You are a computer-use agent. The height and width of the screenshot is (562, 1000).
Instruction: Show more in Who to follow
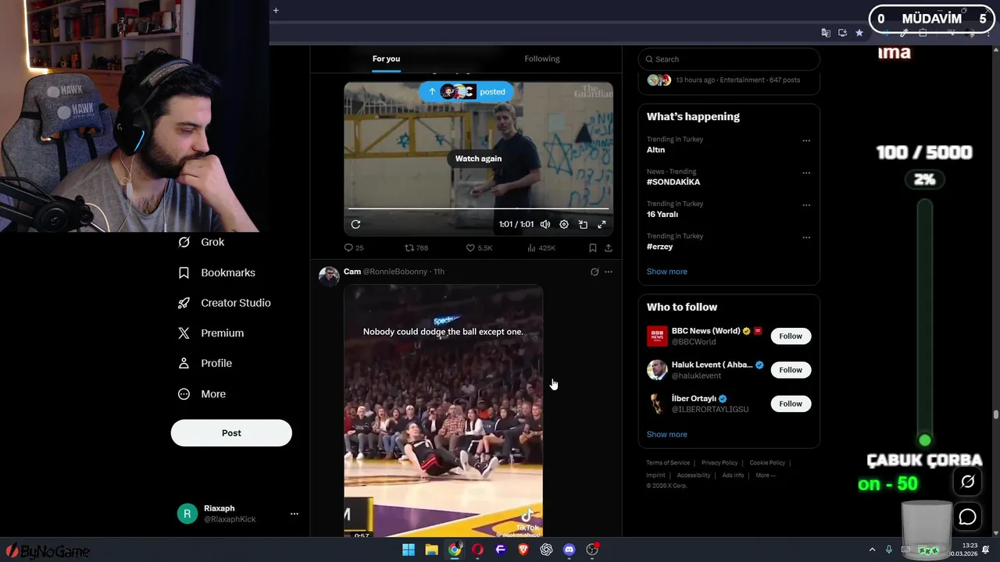pyautogui.click(x=667, y=435)
